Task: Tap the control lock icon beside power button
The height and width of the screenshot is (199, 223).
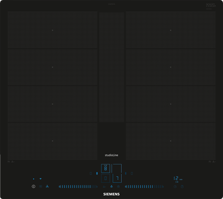Action: 41,186
